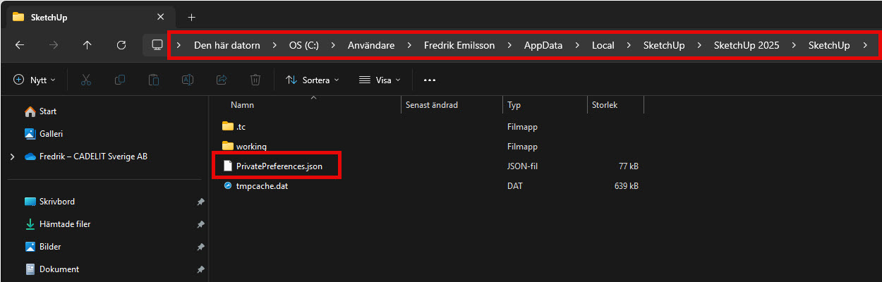Viewport: 882px width, 282px height.
Task: Open the Sortera dropdown menu
Action: [312, 80]
